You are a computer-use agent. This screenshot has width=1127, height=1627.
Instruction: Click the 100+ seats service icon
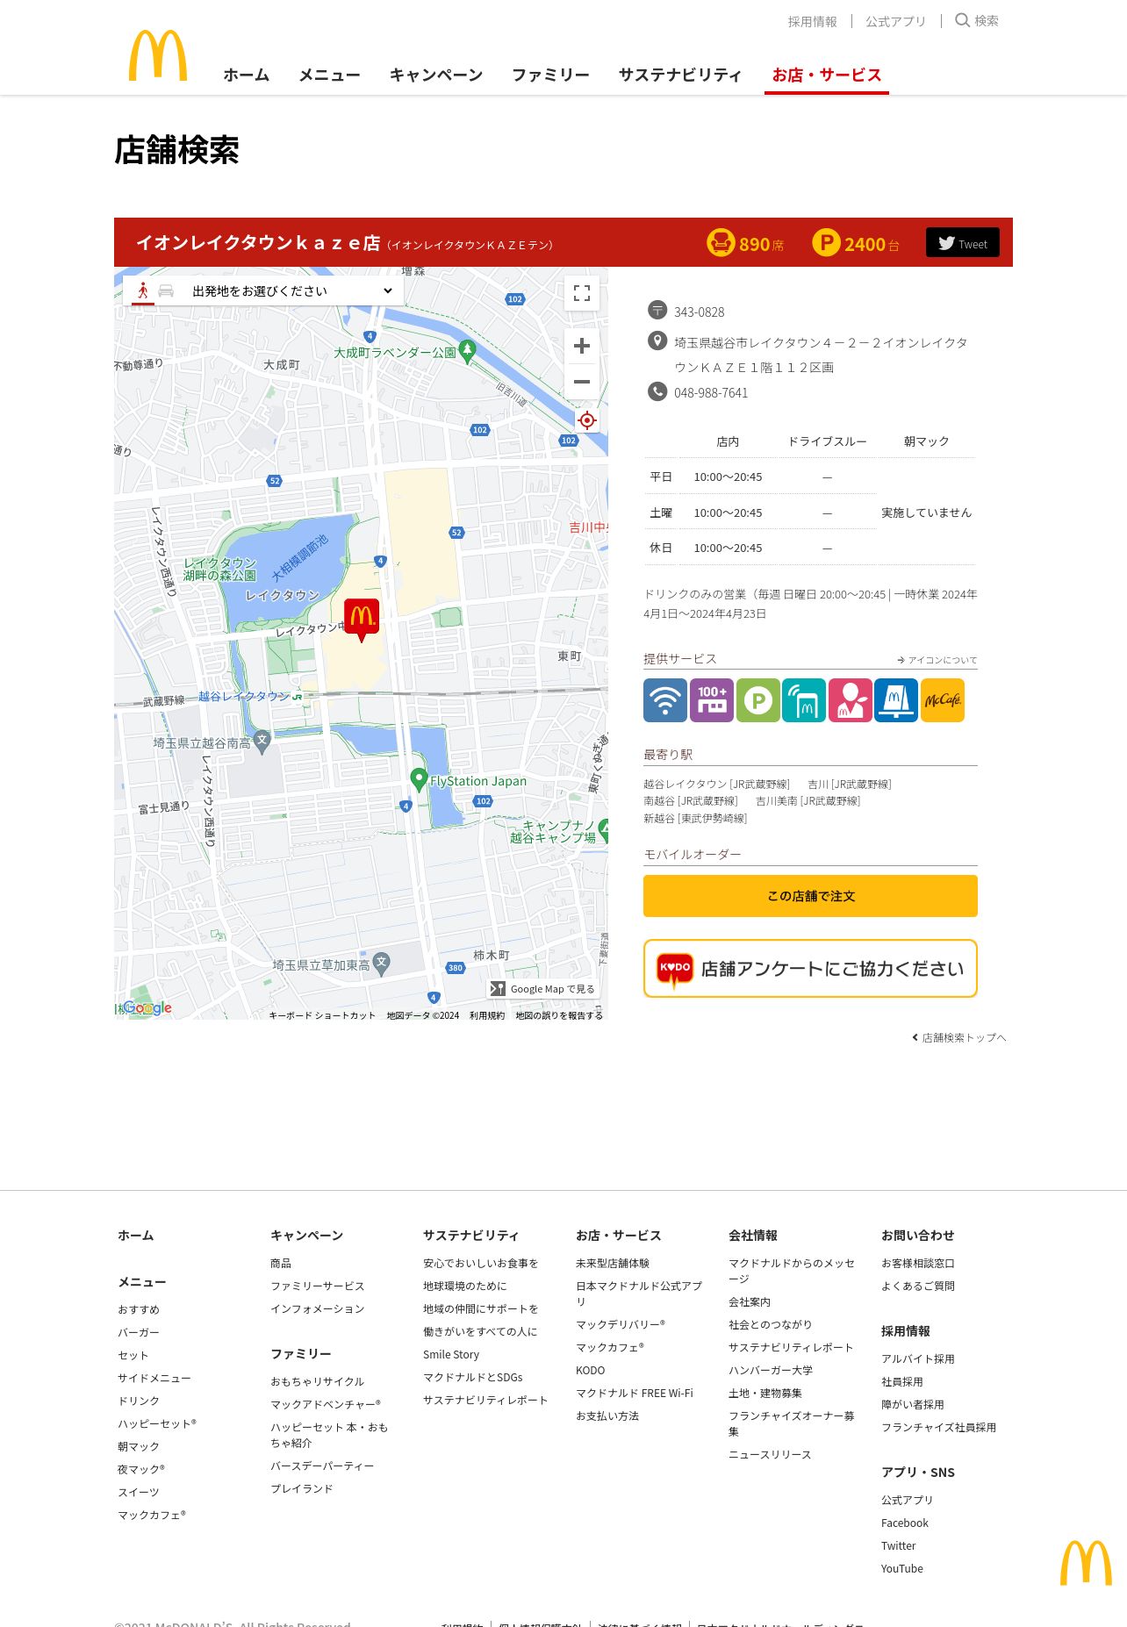click(x=712, y=700)
